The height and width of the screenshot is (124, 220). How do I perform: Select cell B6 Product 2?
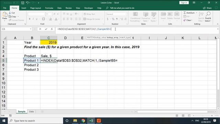(32, 65)
